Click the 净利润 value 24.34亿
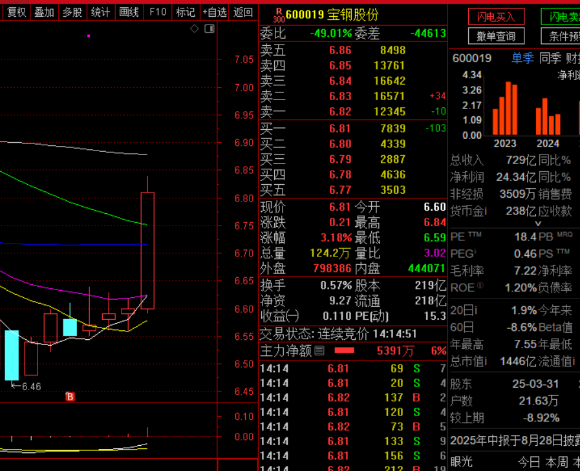 pos(516,177)
